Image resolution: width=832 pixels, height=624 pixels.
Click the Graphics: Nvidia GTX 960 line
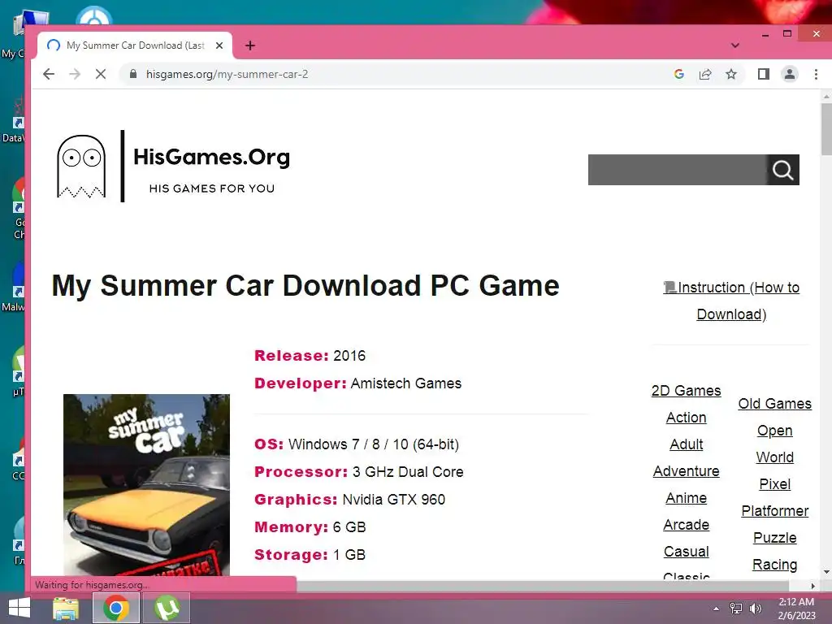(x=349, y=500)
